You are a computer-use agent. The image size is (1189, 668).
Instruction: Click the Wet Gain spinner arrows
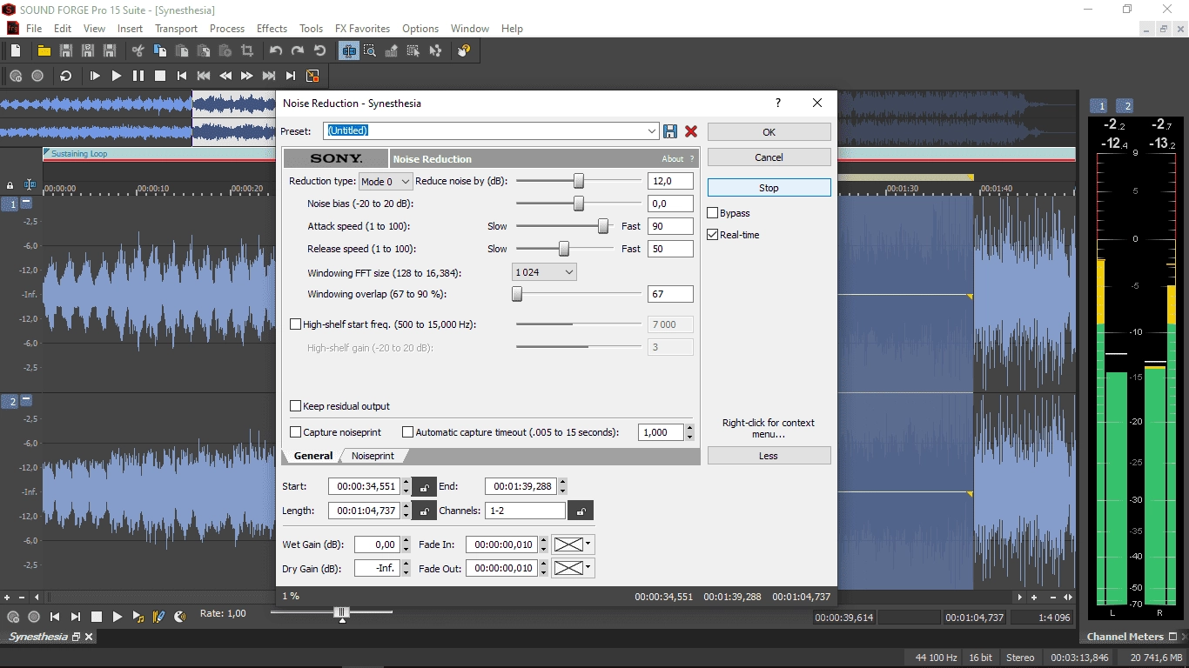(405, 544)
